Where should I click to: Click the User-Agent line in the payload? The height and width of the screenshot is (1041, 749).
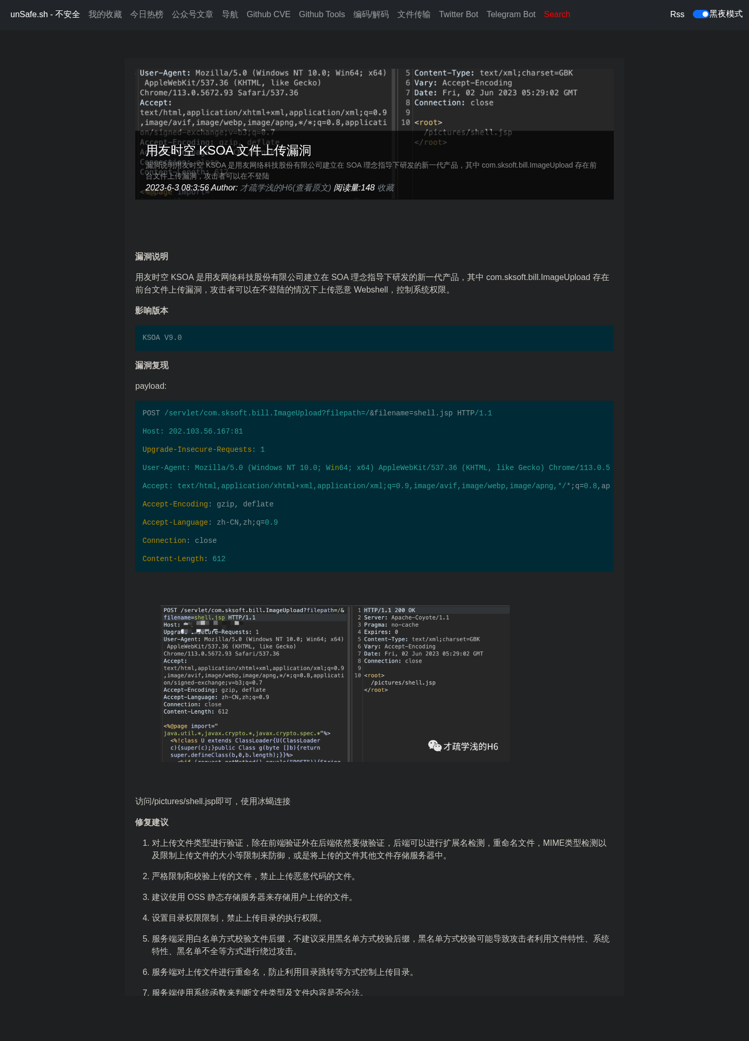[376, 468]
